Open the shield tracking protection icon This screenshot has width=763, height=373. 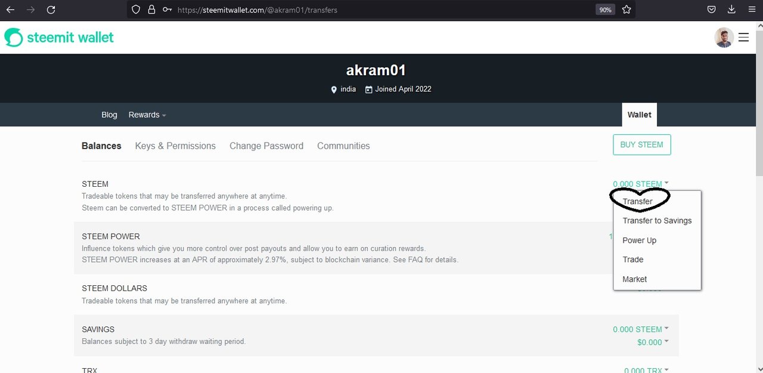tap(136, 10)
